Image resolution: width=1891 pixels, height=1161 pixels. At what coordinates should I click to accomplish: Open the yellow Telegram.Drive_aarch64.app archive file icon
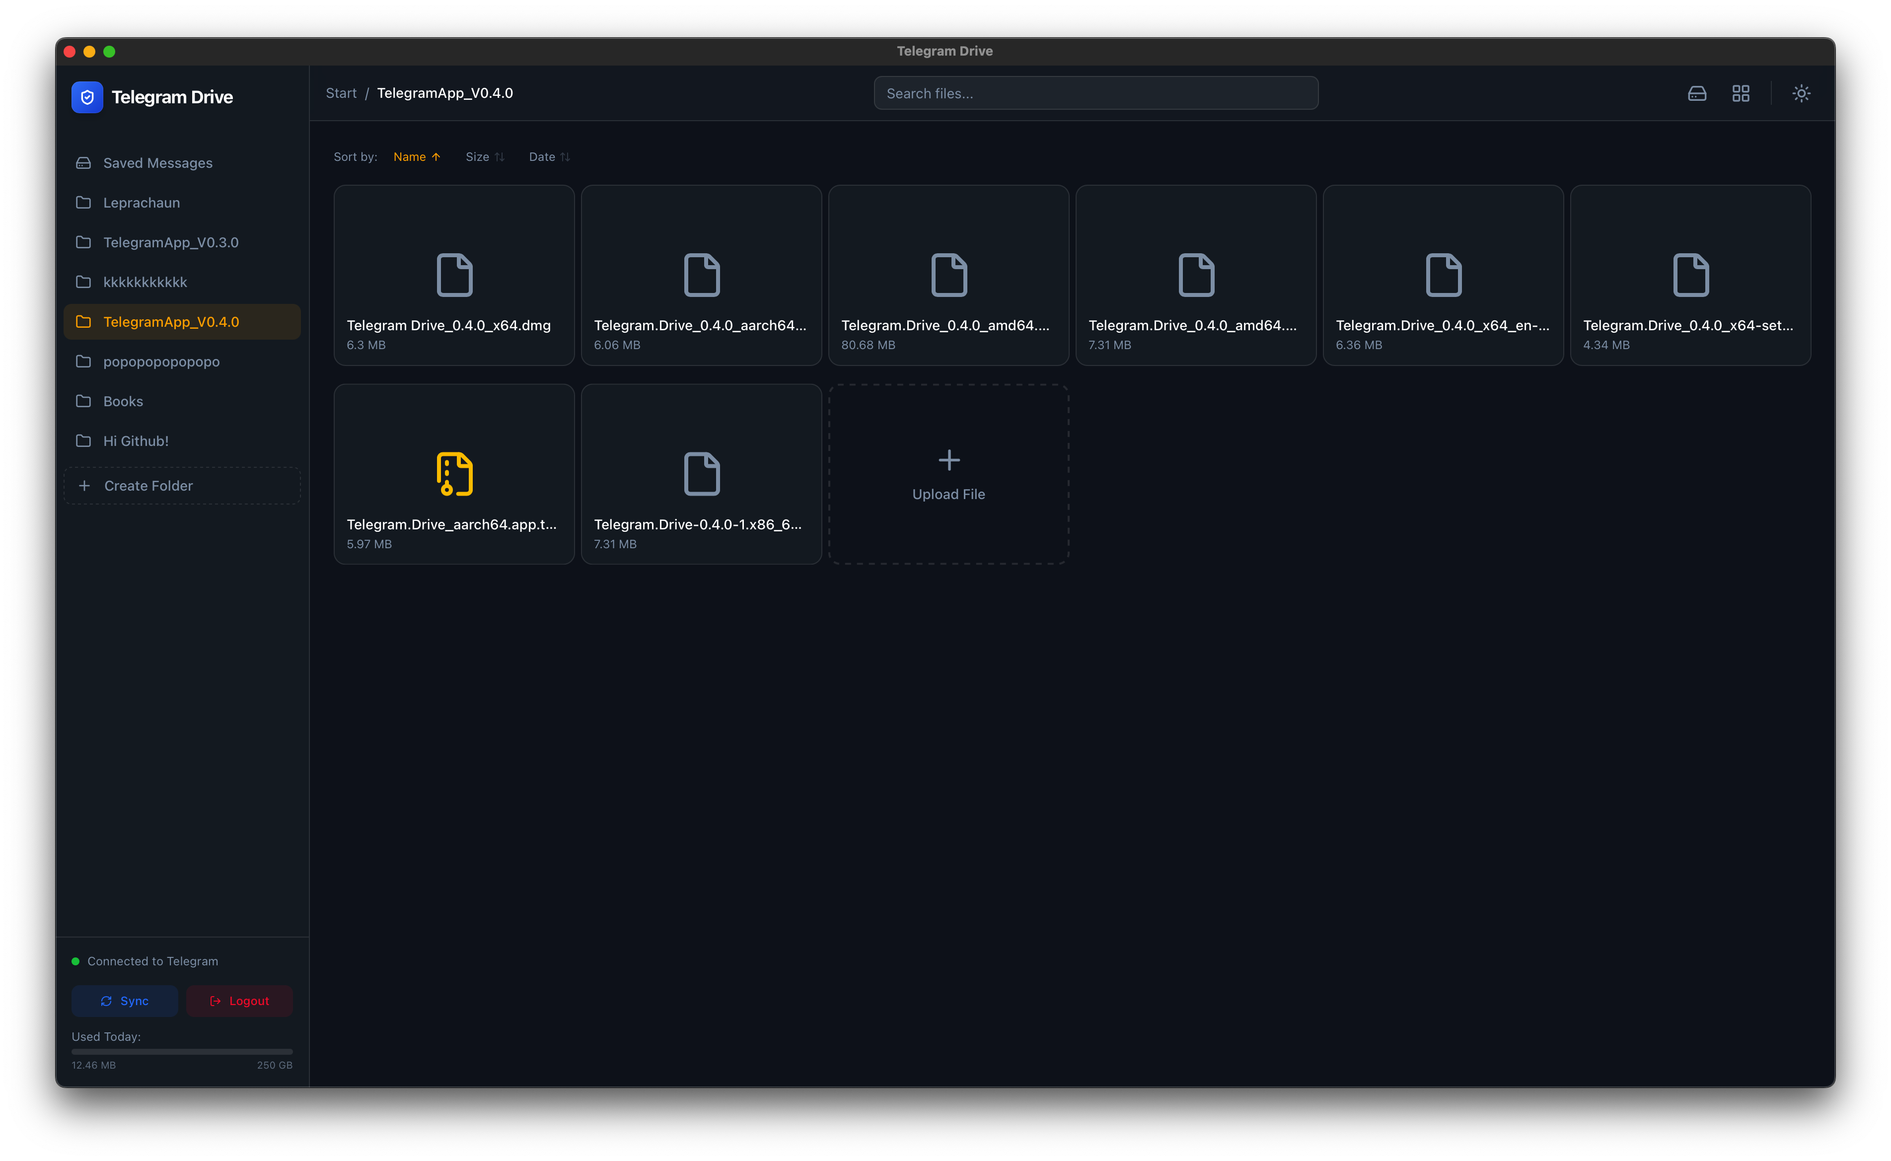(454, 474)
